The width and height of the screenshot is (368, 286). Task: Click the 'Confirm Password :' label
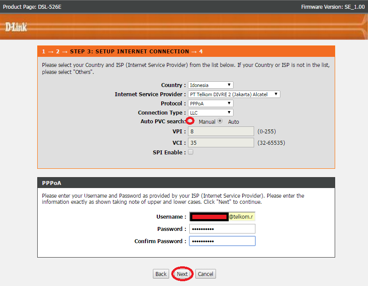pyautogui.click(x=160, y=241)
